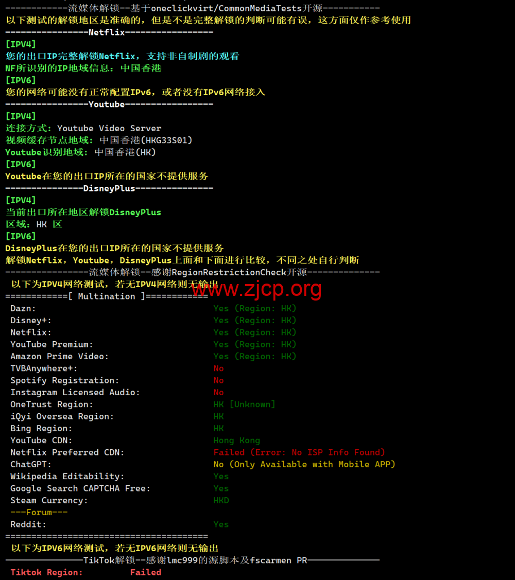
Task: Select the 'YouTube CDN:' row label
Action: click(x=41, y=441)
